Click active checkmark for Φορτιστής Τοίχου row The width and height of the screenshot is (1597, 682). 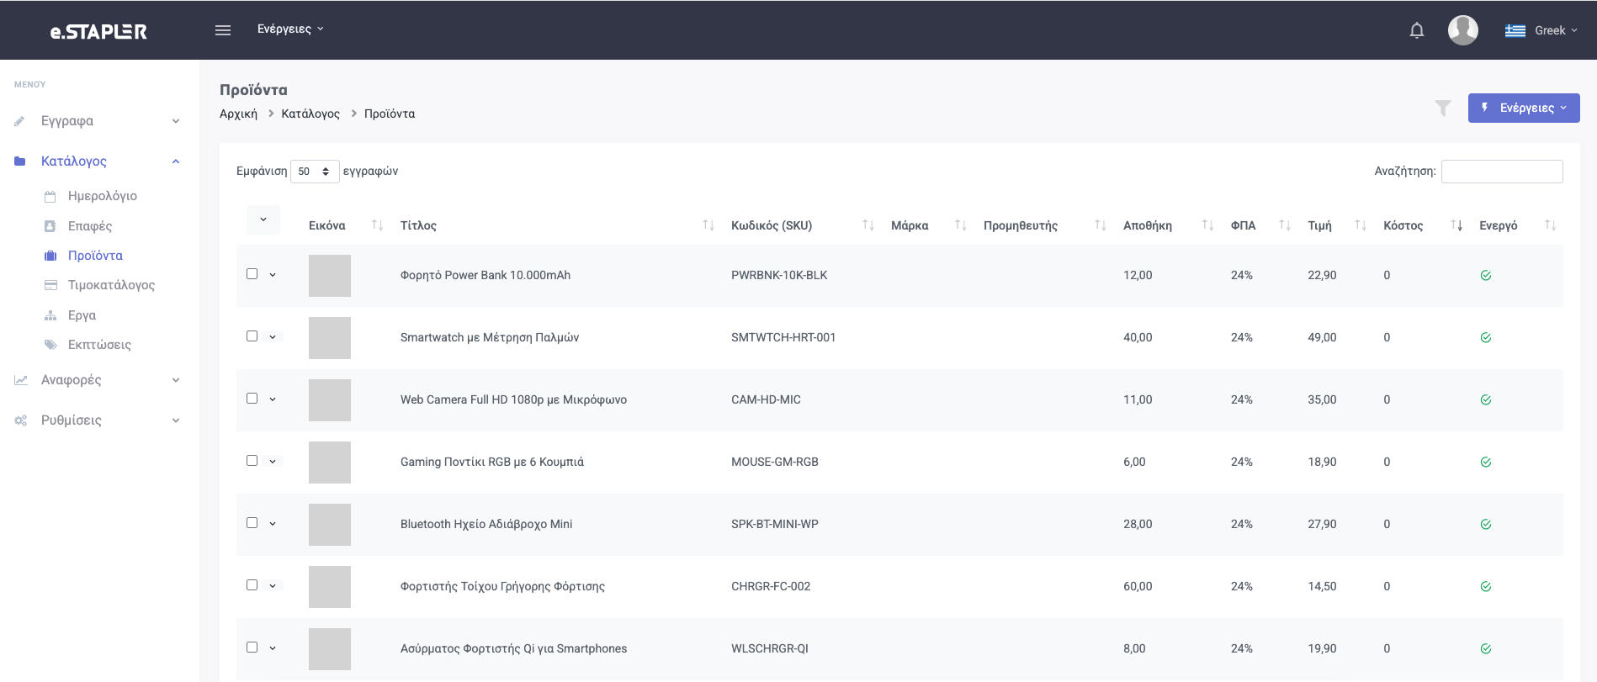coord(1486,587)
